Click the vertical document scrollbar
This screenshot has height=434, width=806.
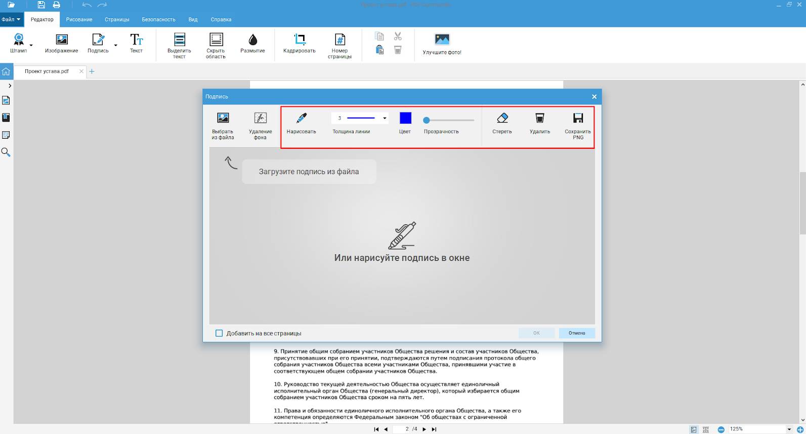point(802,203)
